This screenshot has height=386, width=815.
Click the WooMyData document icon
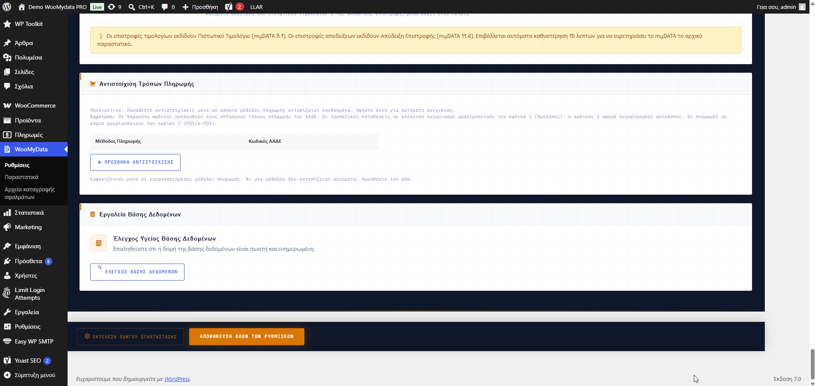pyautogui.click(x=7, y=149)
